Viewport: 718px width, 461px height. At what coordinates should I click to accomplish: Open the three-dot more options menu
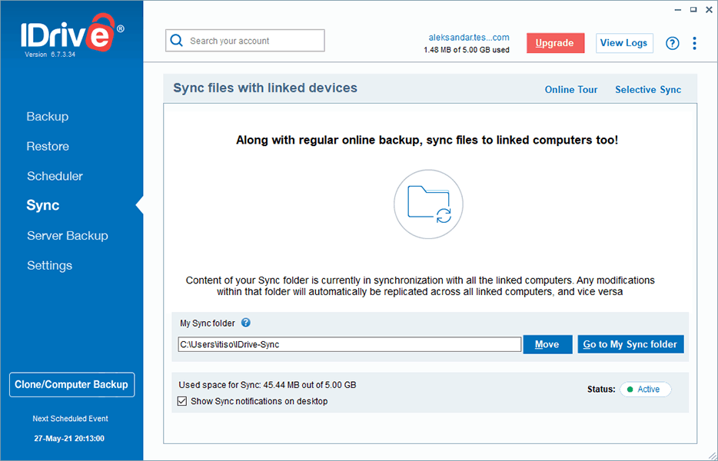click(694, 44)
